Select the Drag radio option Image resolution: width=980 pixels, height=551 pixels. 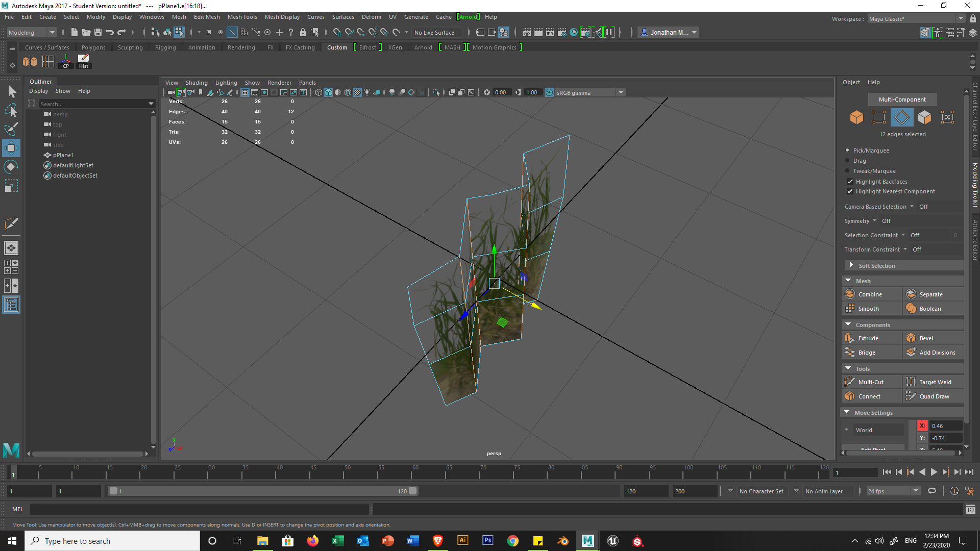[x=848, y=160]
